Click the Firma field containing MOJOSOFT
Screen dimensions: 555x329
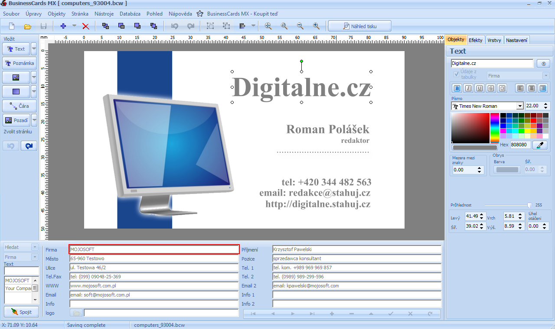[154, 249]
